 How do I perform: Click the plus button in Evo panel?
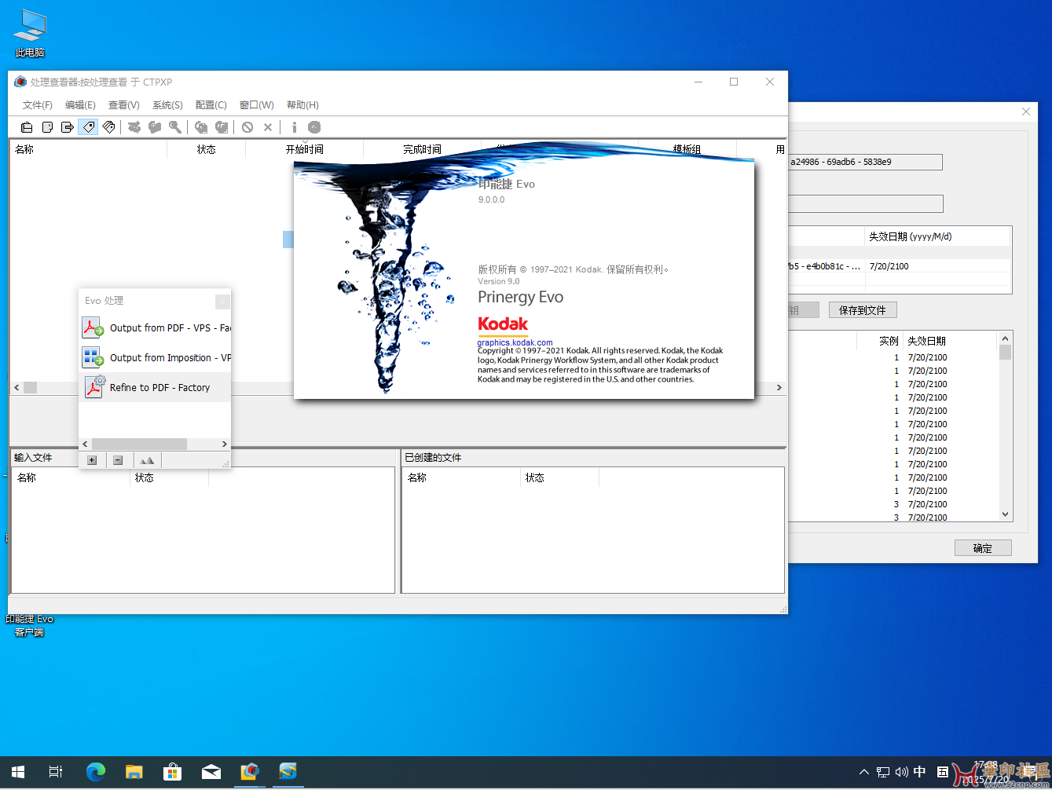pyautogui.click(x=92, y=460)
